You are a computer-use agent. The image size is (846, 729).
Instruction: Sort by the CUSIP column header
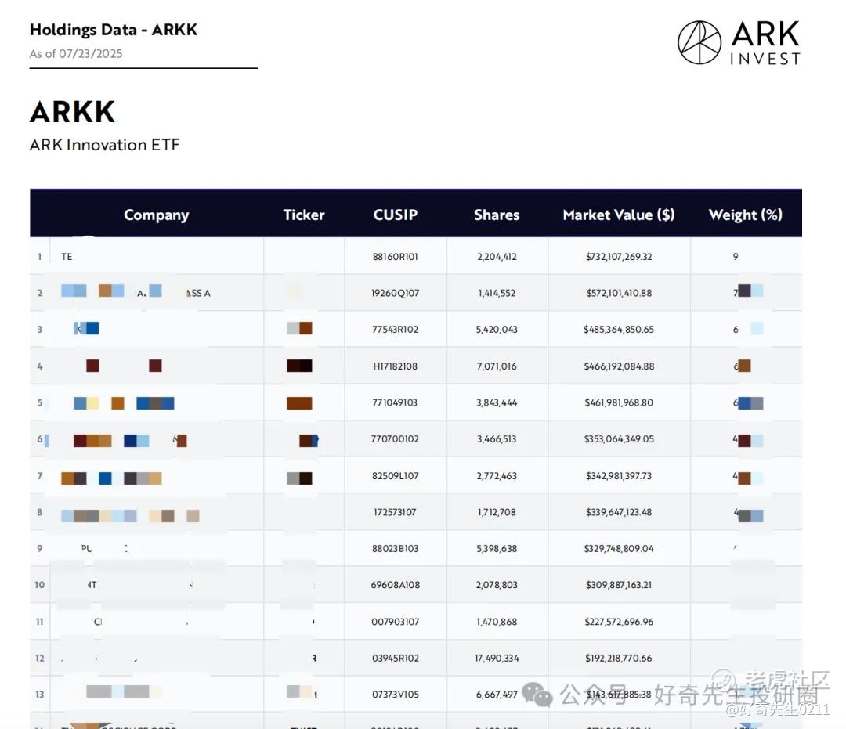coord(396,215)
